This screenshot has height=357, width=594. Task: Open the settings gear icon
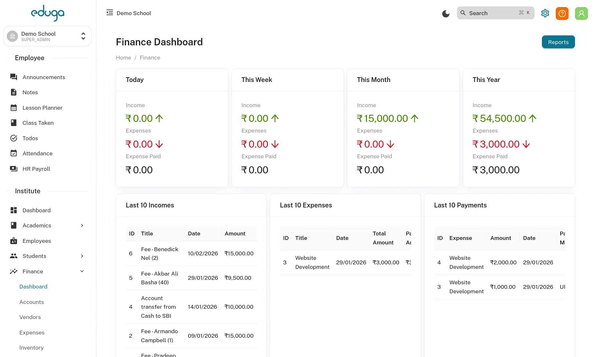click(x=545, y=13)
